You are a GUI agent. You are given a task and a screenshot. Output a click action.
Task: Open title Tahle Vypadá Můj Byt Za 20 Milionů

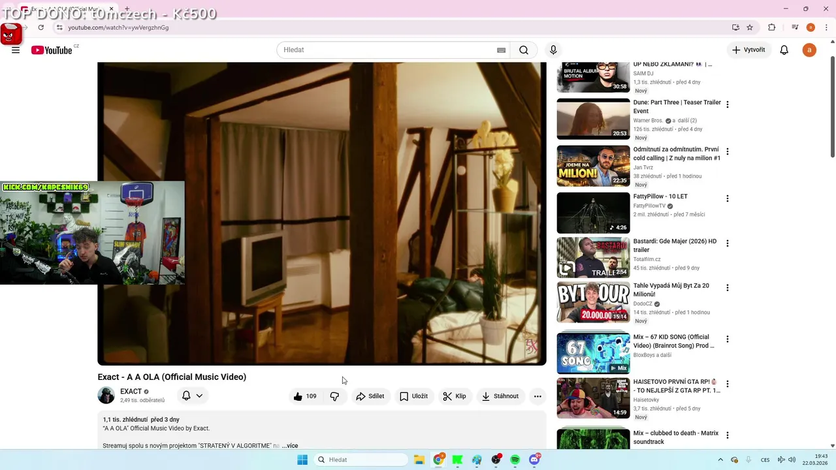[671, 290]
